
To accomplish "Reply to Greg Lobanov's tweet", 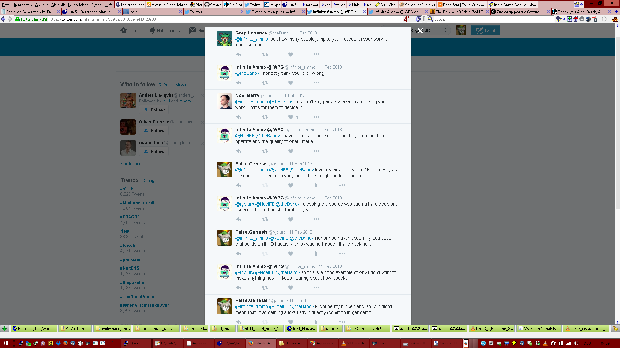I will pyautogui.click(x=239, y=54).
